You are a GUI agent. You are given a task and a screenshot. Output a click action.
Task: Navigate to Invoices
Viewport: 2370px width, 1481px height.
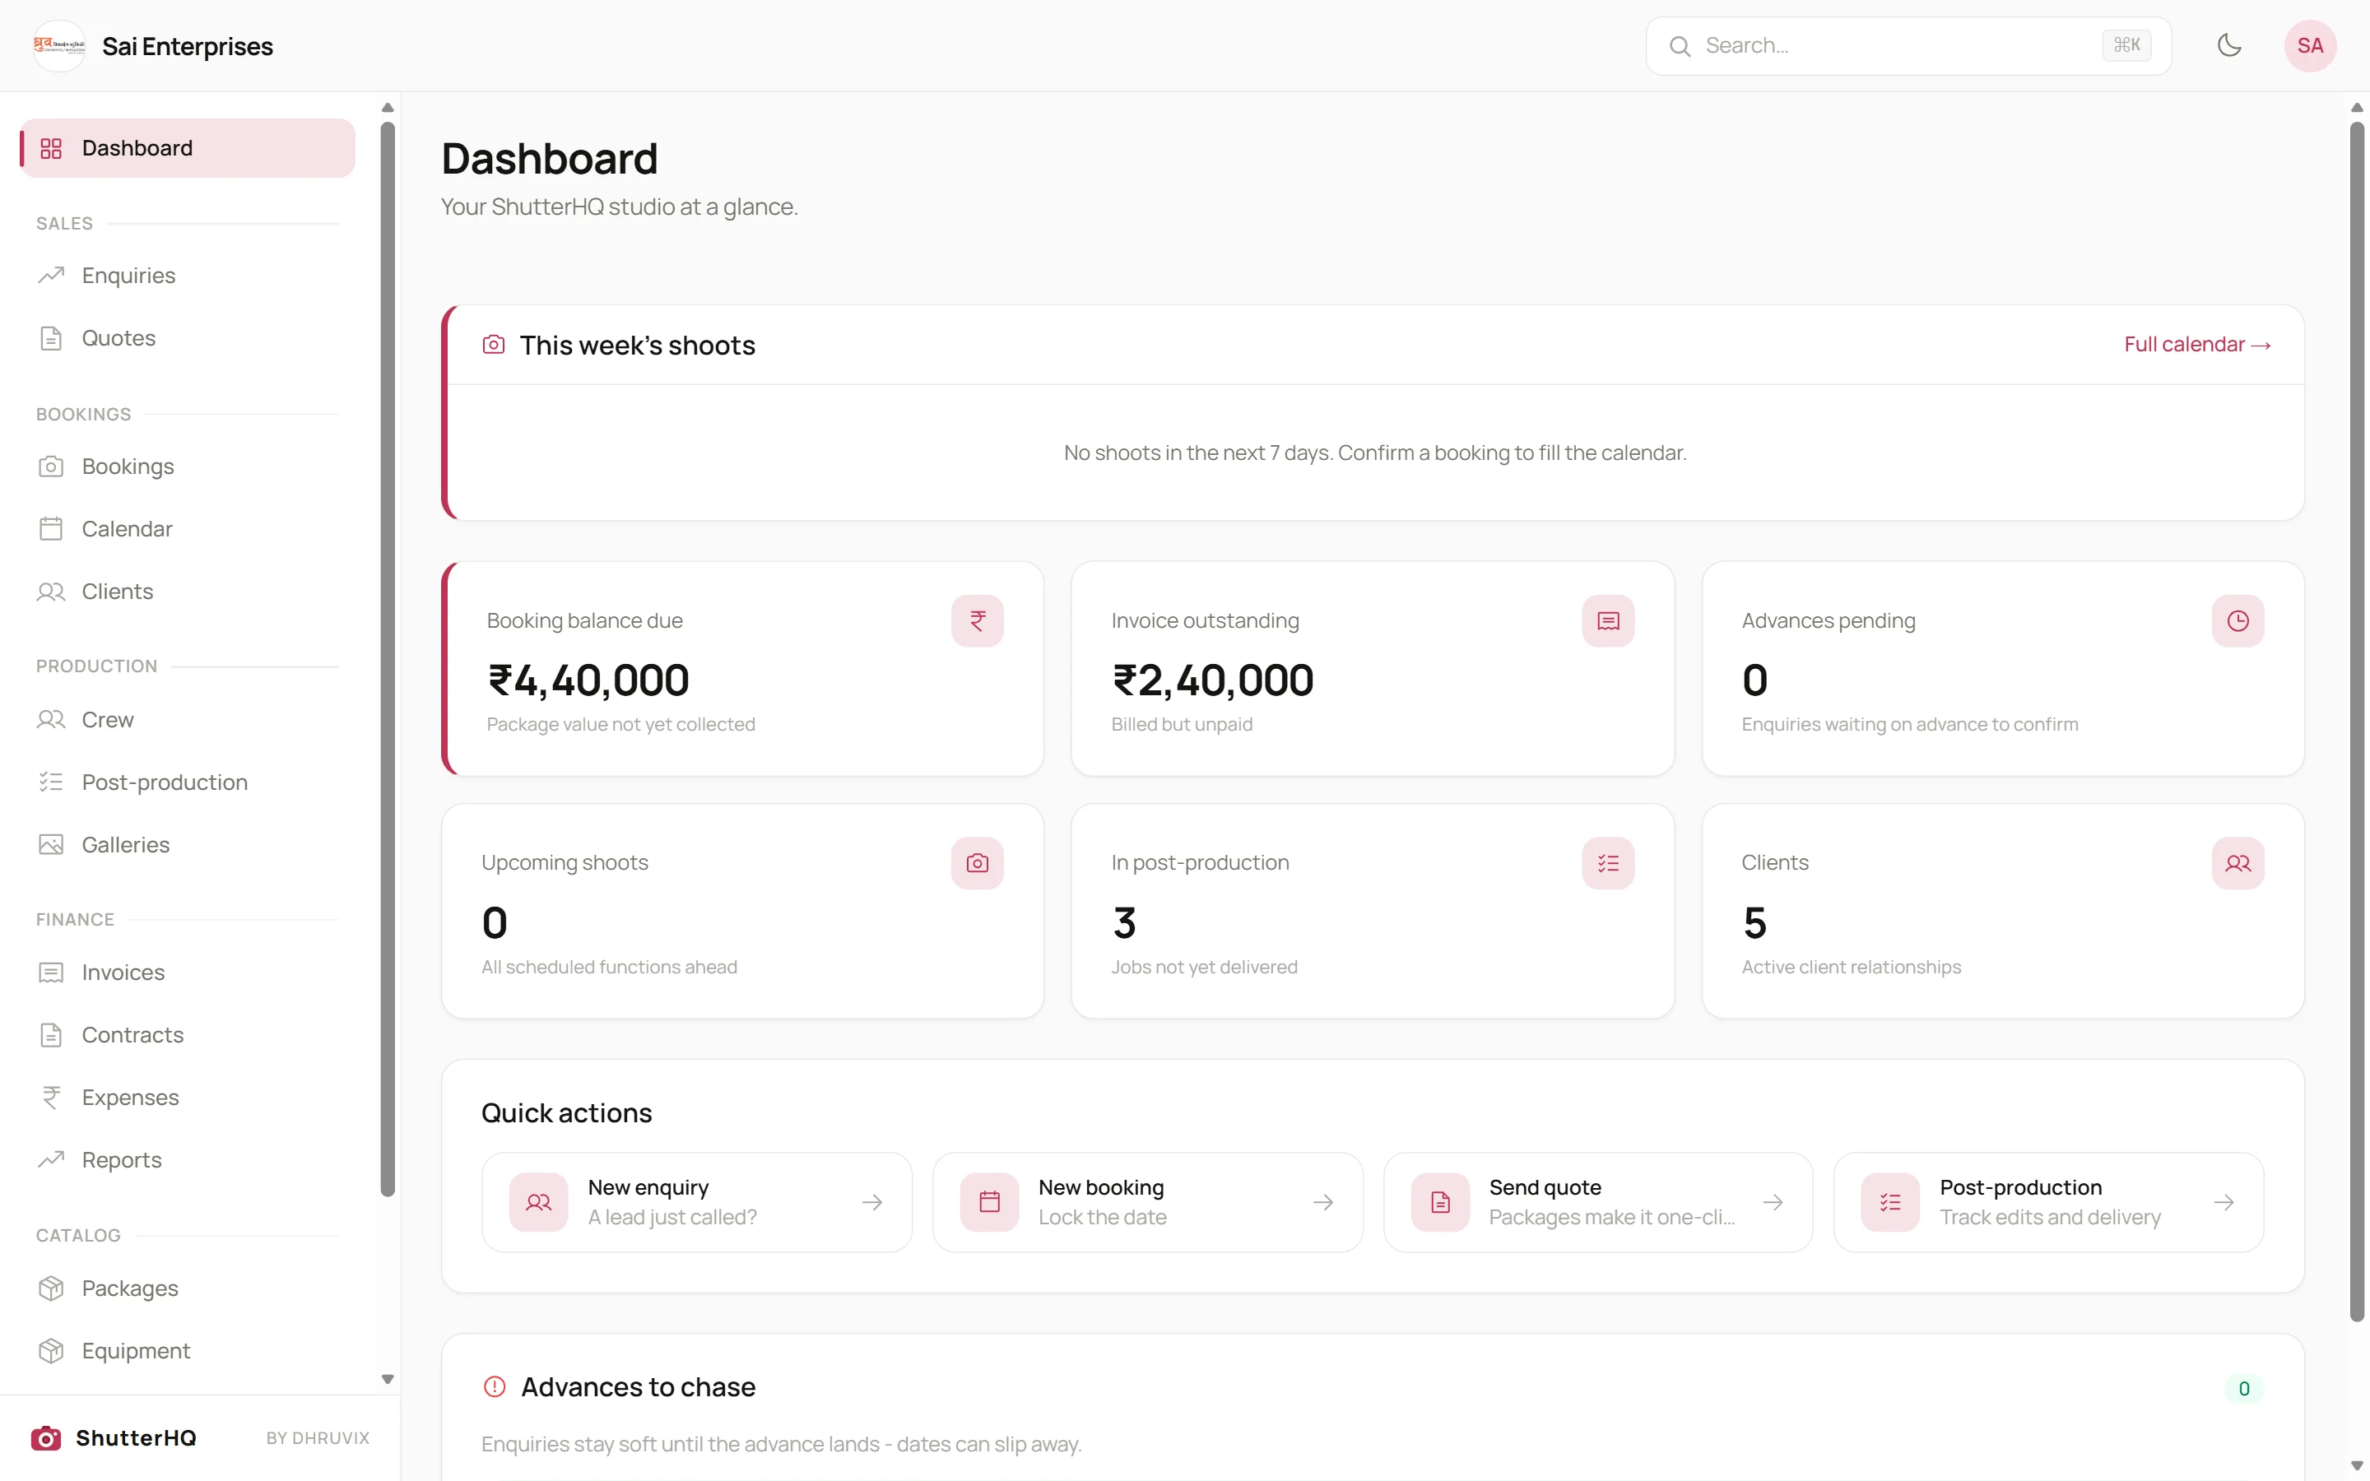[187, 973]
